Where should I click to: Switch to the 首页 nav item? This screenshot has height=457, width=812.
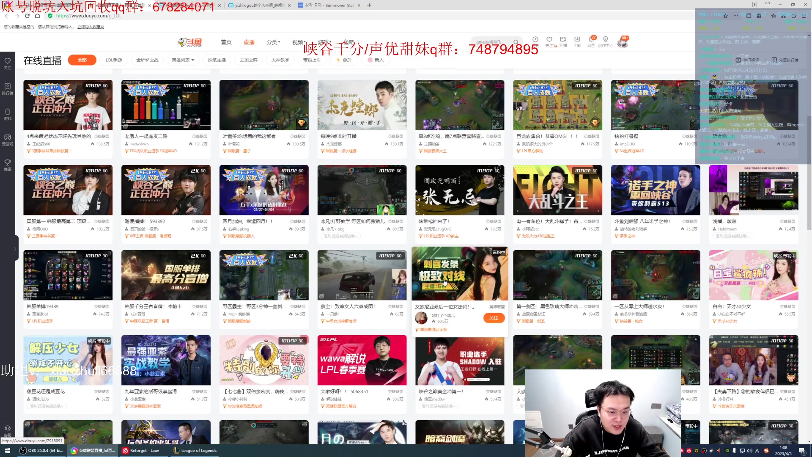pos(226,42)
